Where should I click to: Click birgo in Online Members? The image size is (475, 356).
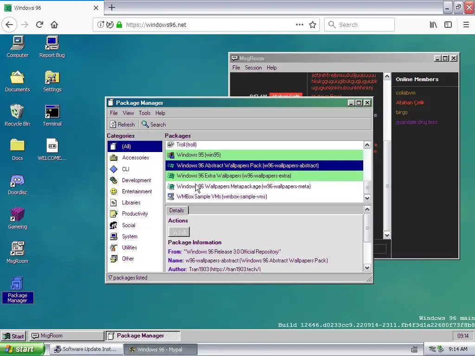click(x=402, y=112)
